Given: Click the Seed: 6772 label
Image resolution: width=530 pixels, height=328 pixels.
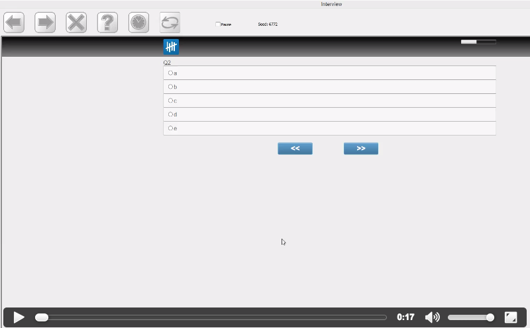Looking at the screenshot, I should [268, 24].
